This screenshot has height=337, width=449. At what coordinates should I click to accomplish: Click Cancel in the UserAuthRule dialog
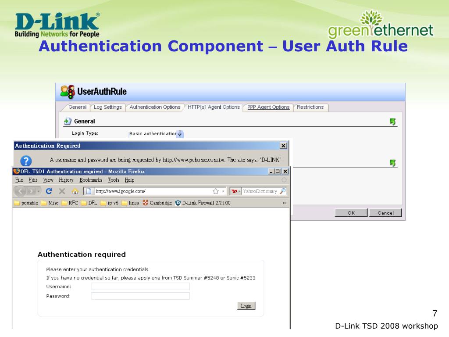(x=385, y=213)
